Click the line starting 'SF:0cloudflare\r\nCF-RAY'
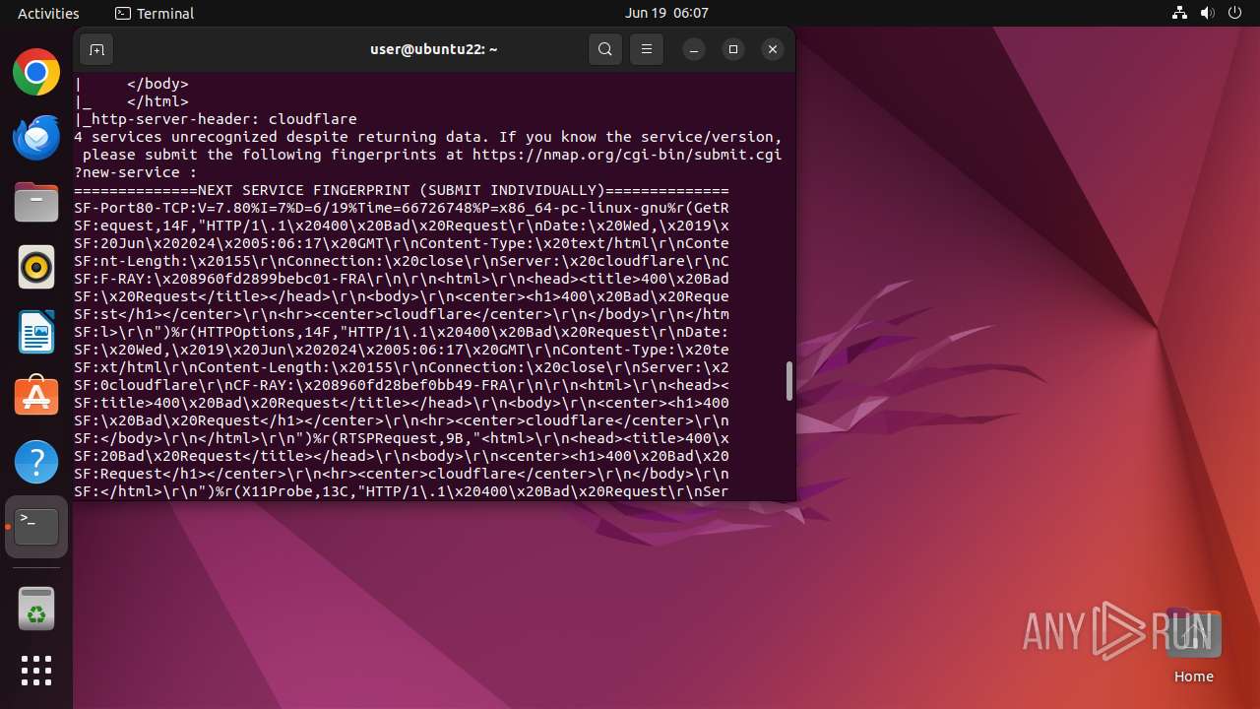1260x709 pixels. pyautogui.click(x=402, y=385)
